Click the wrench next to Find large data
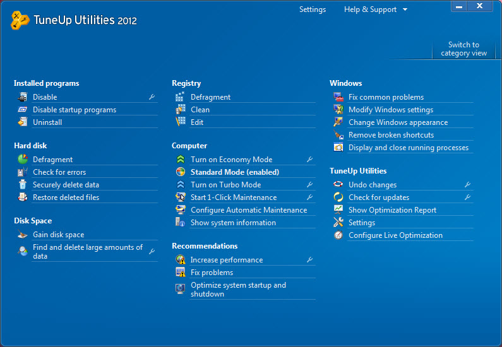 [x=152, y=251]
